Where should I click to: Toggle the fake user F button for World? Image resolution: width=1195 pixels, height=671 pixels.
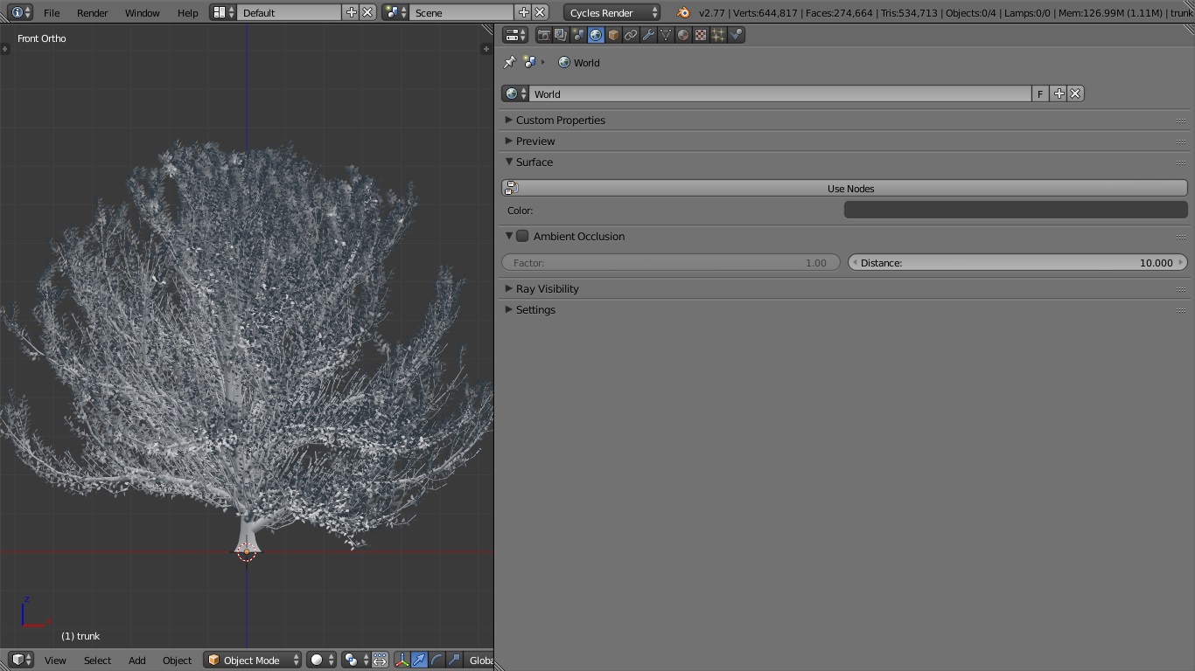pos(1040,93)
